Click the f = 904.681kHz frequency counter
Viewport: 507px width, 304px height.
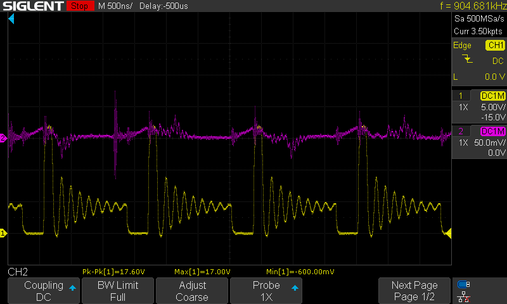tap(473, 6)
